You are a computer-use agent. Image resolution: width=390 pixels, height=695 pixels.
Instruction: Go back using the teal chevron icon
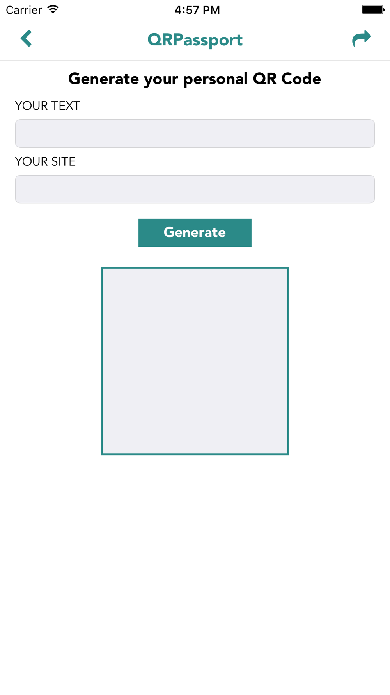coord(26,38)
